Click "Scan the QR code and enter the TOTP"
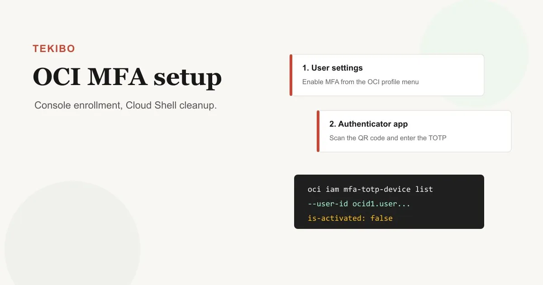Viewport: 543px width, 285px height. pyautogui.click(x=388, y=138)
